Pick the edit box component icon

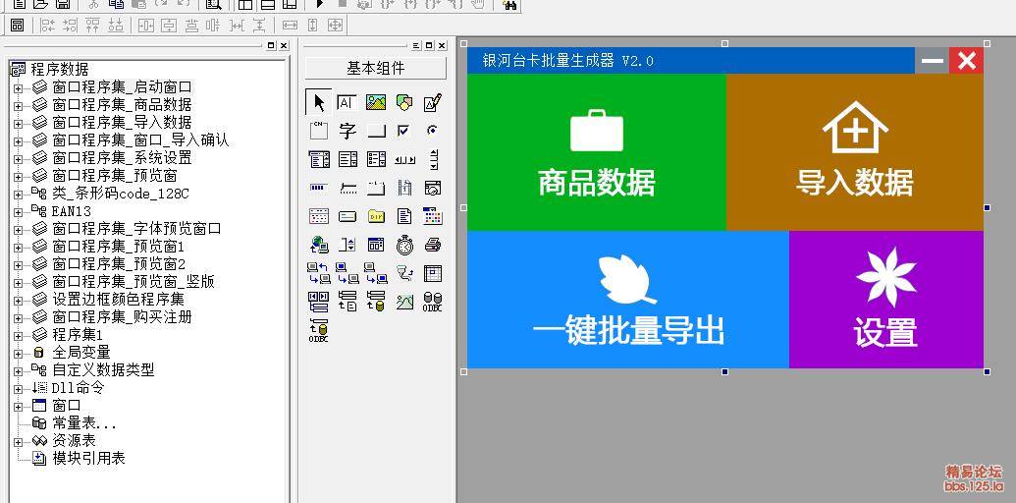click(x=347, y=102)
